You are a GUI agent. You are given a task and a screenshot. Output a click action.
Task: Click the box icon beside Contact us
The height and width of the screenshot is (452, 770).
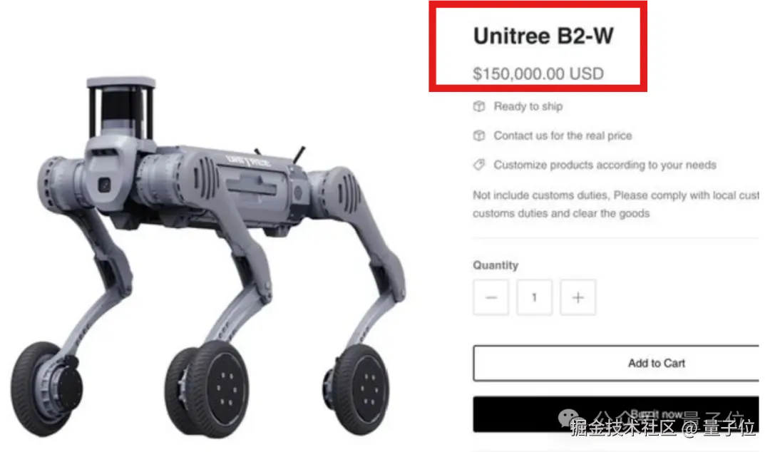click(479, 135)
